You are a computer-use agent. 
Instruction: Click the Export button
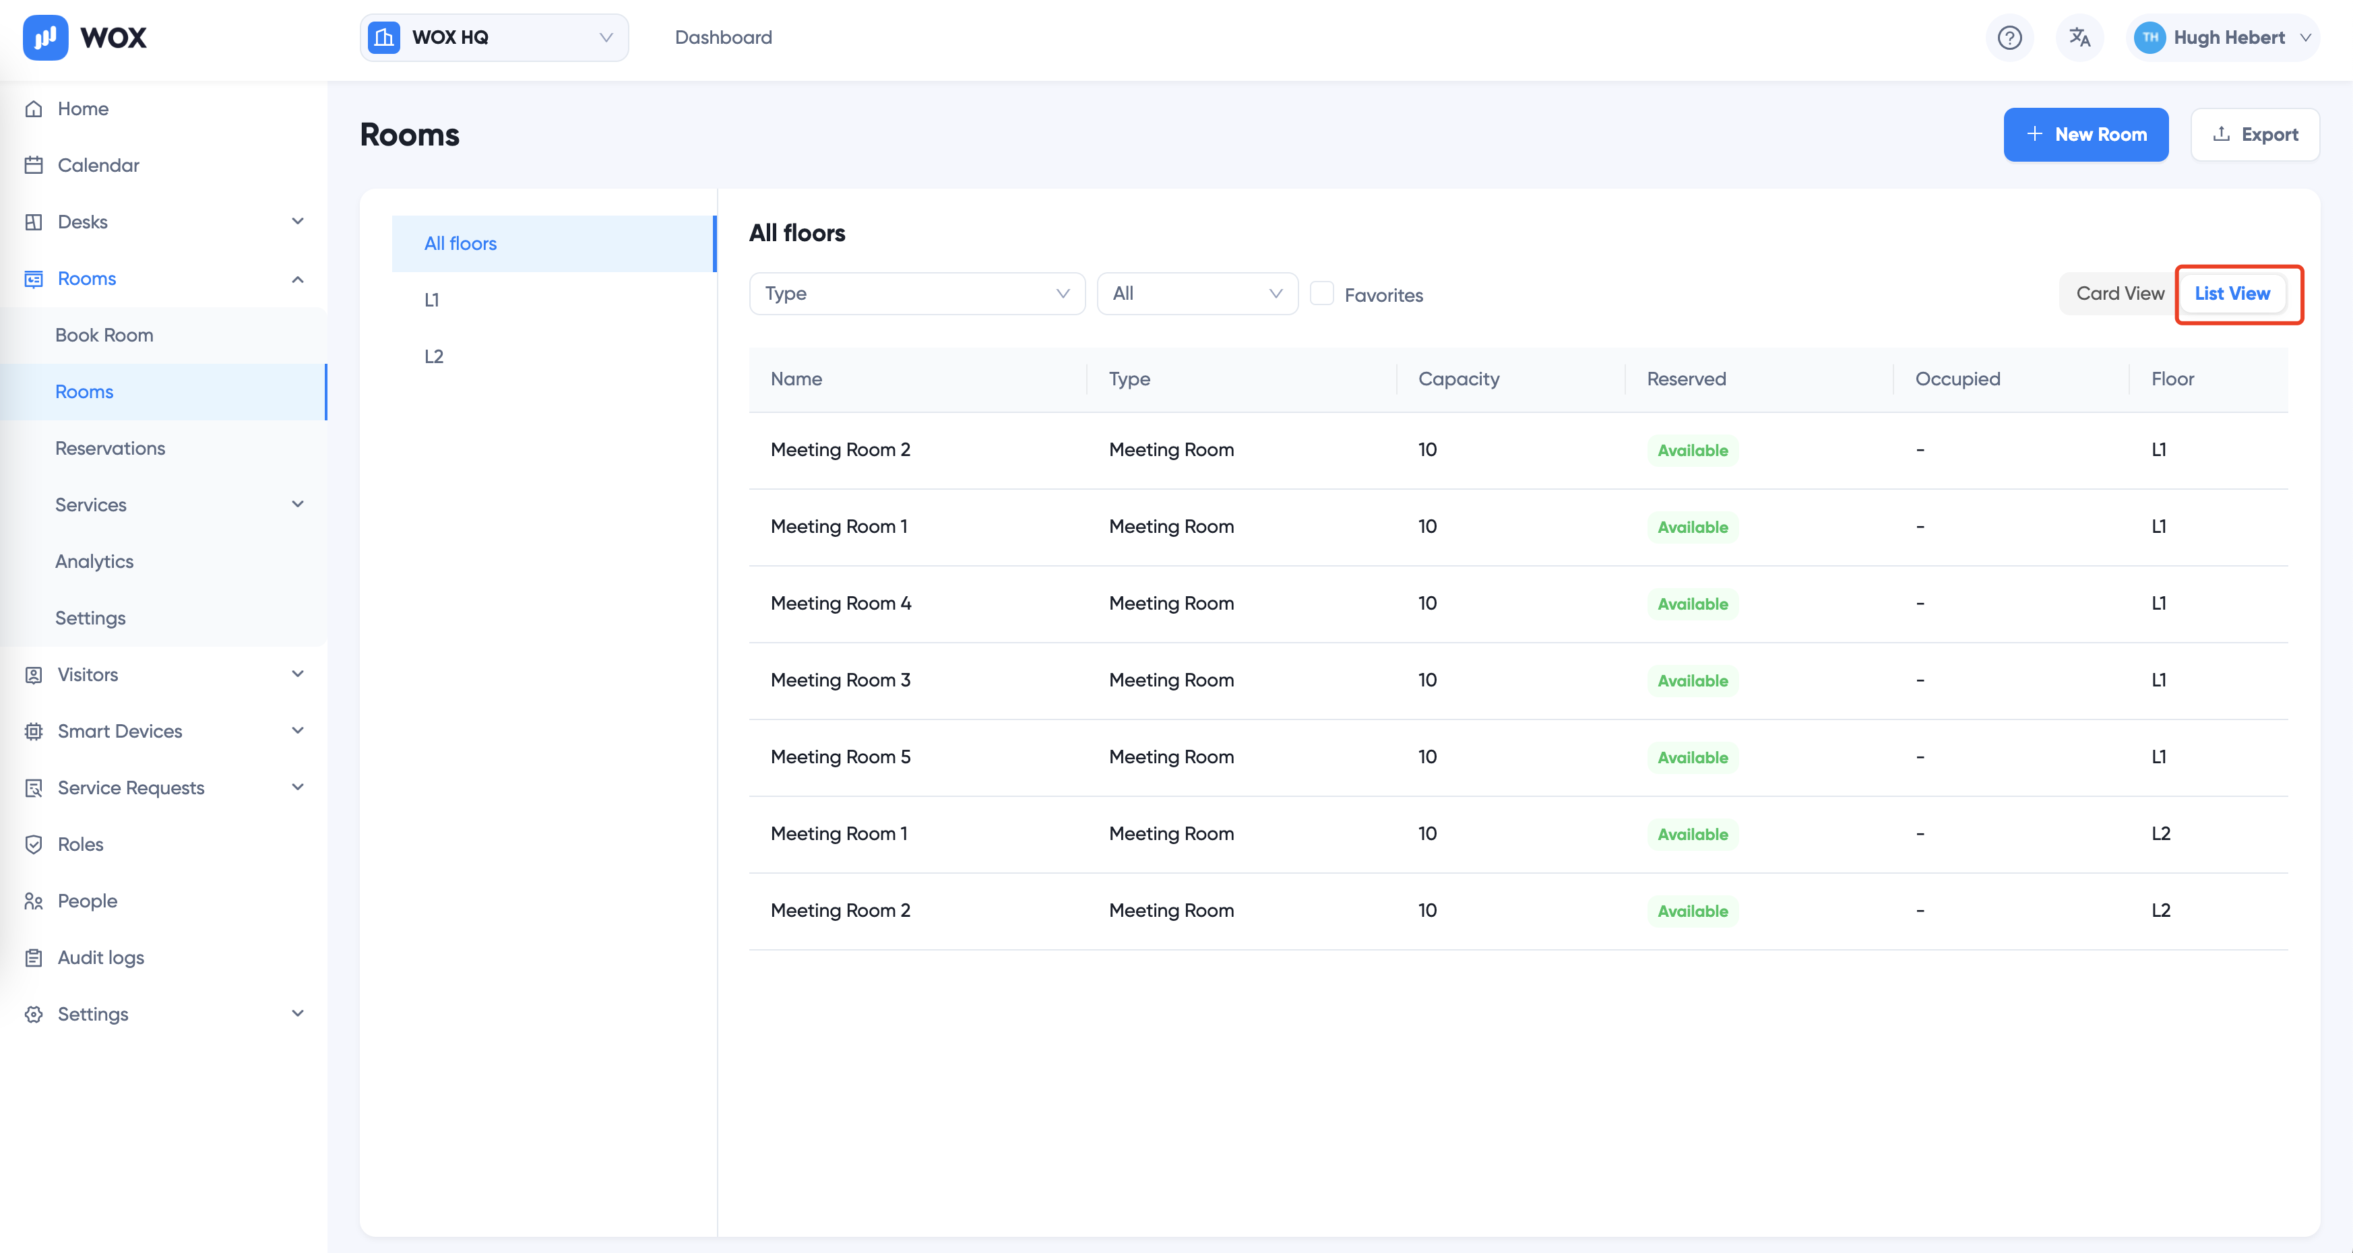point(2255,134)
